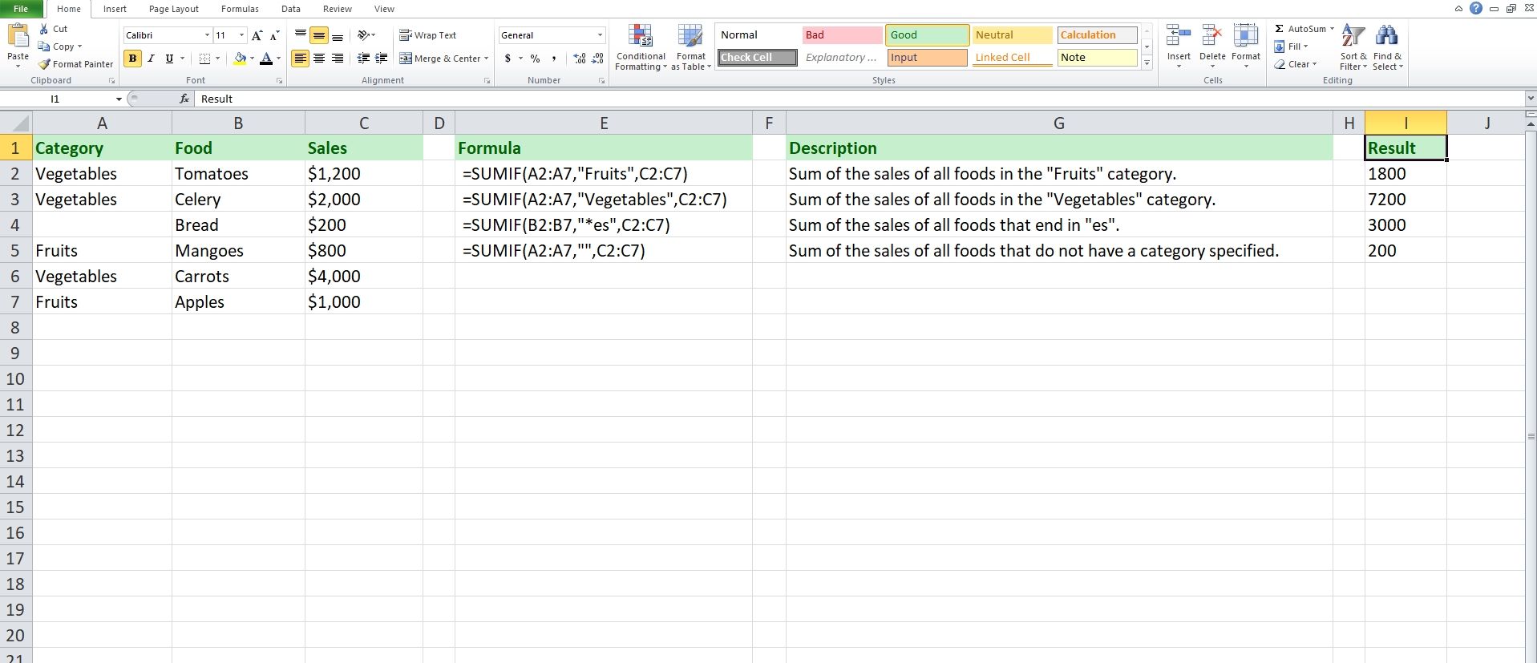The height and width of the screenshot is (663, 1537).
Task: Toggle top vertical alignment
Action: click(301, 35)
